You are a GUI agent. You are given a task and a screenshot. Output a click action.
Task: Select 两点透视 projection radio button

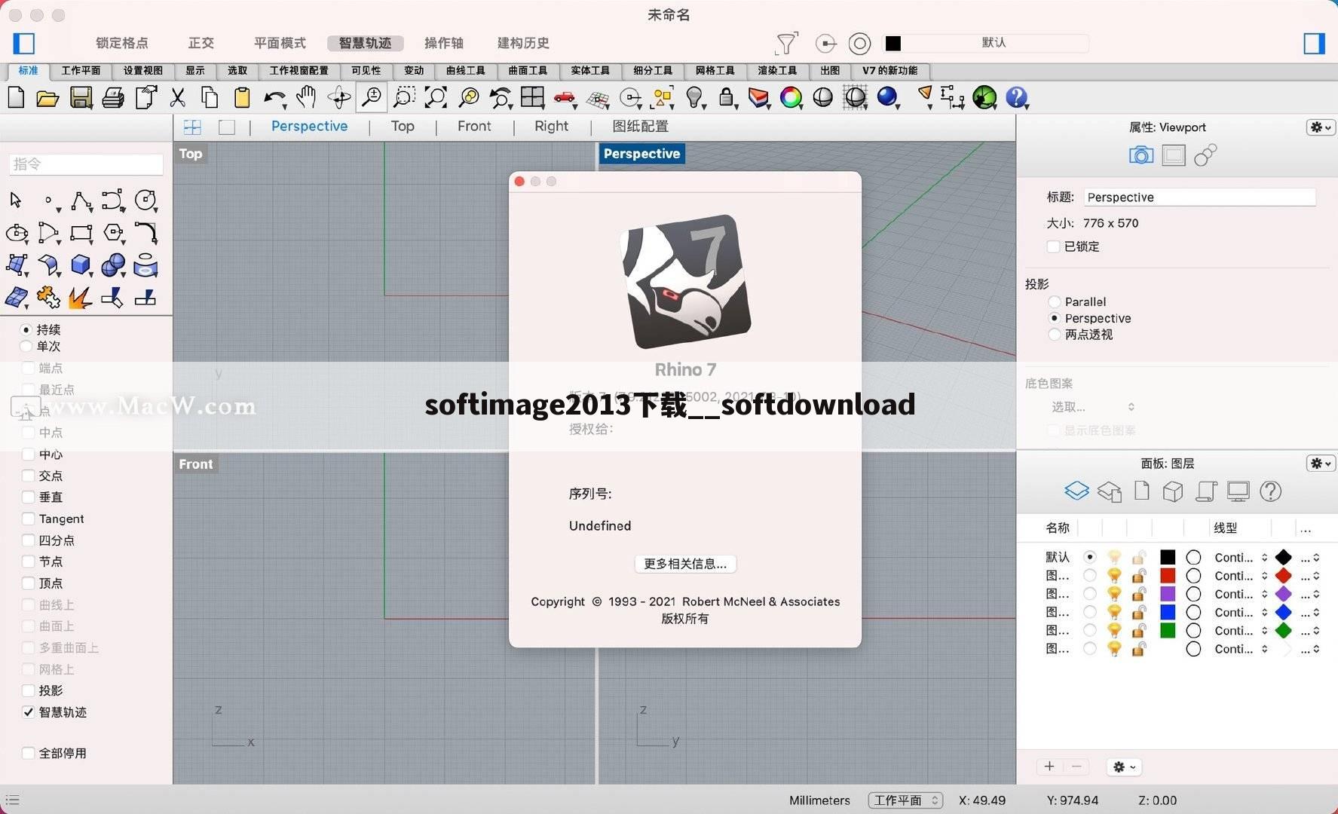[x=1055, y=335]
